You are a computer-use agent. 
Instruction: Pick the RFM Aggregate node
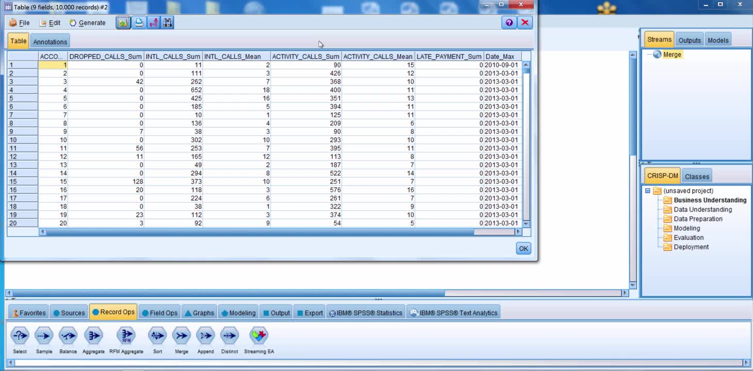[126, 336]
